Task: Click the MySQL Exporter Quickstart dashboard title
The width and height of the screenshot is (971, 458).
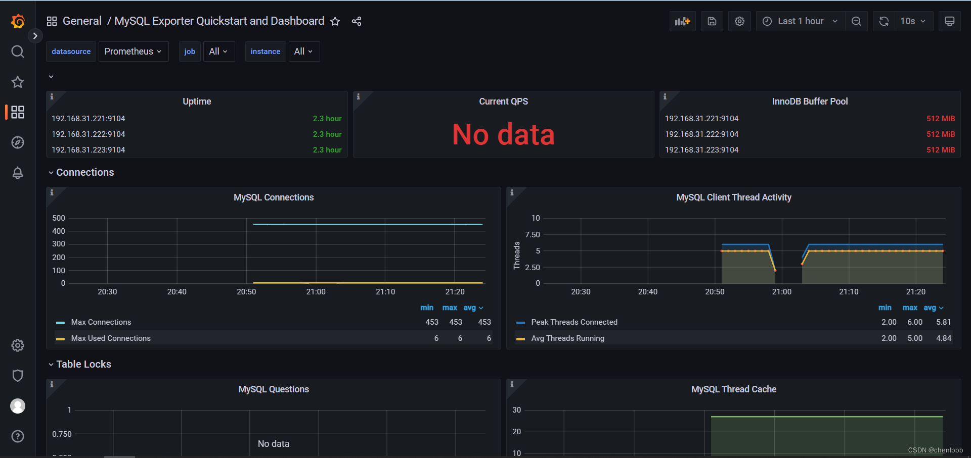Action: point(219,21)
